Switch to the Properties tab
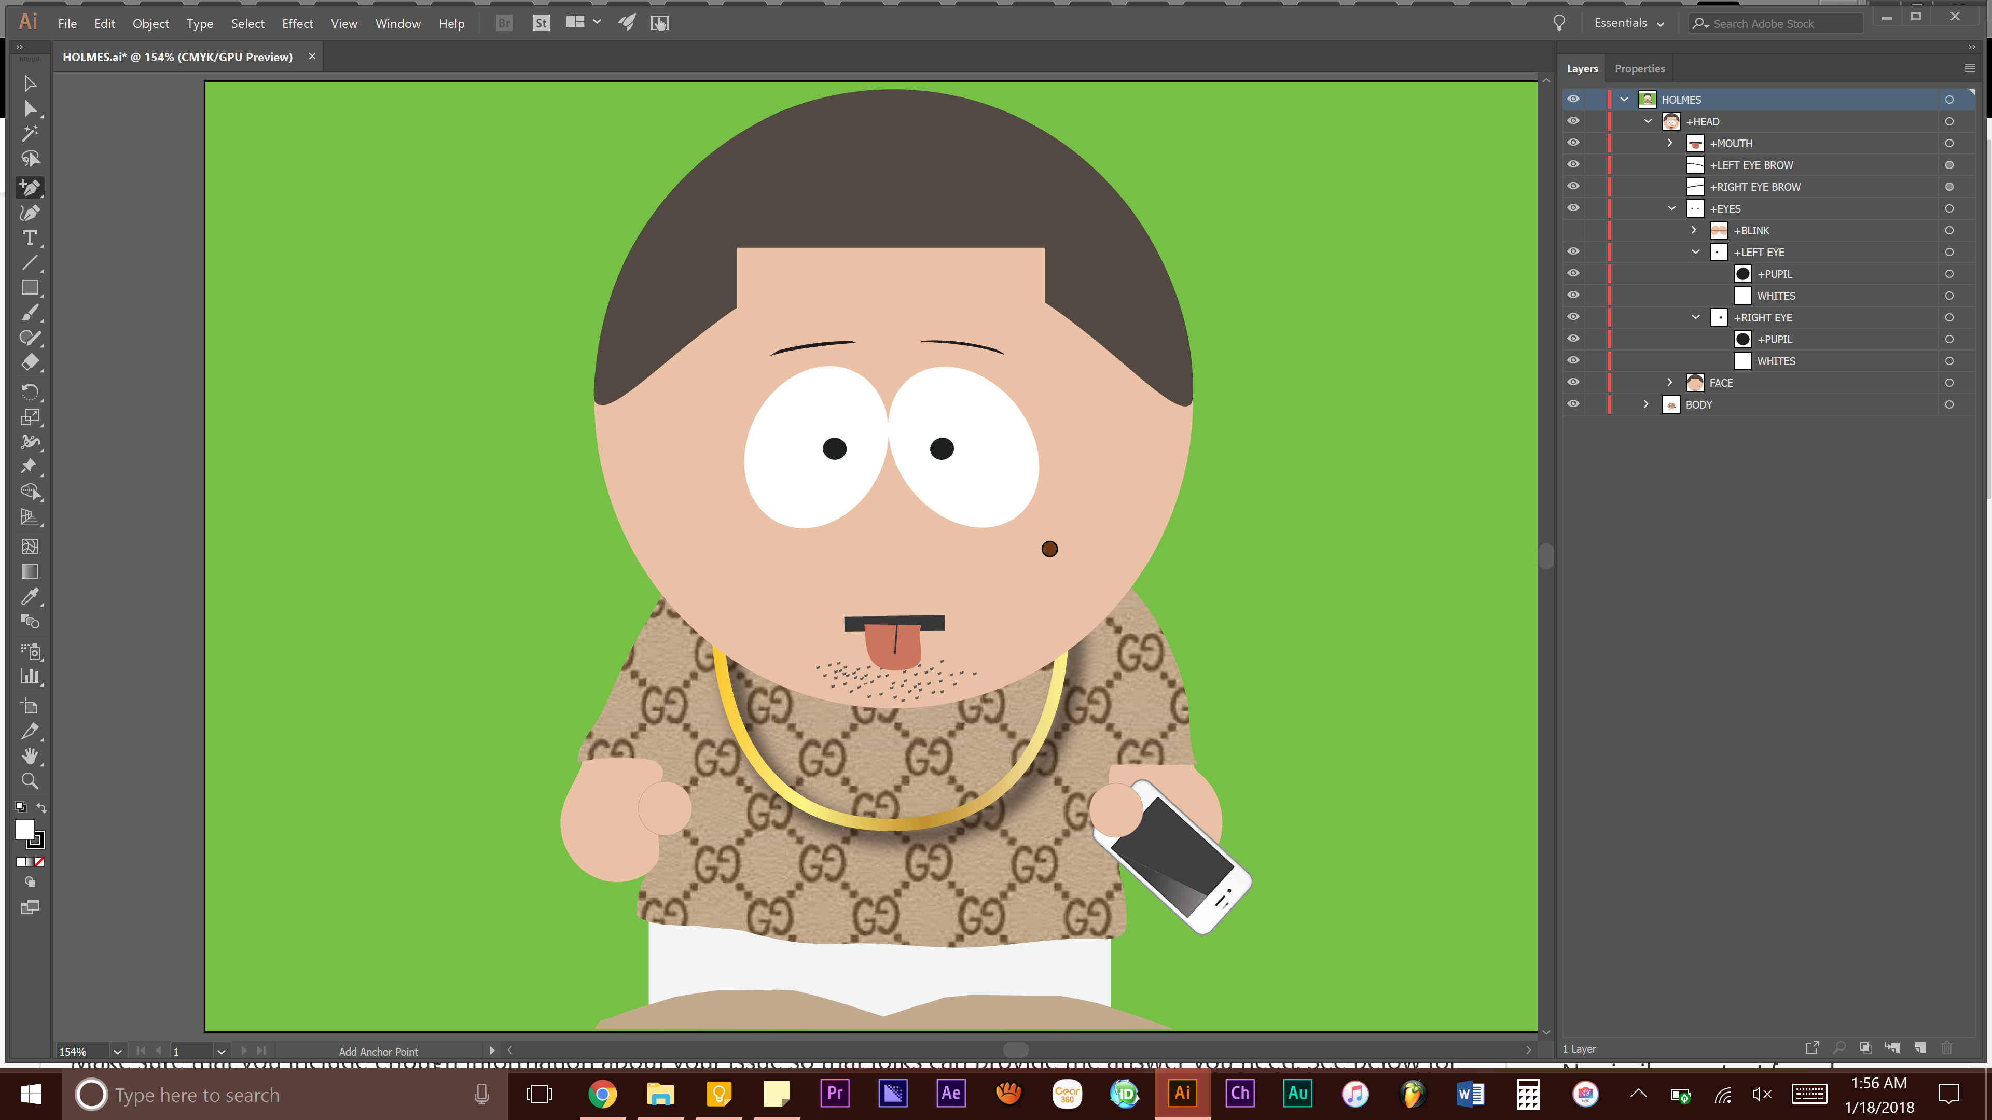This screenshot has height=1120, width=1992. click(x=1639, y=68)
